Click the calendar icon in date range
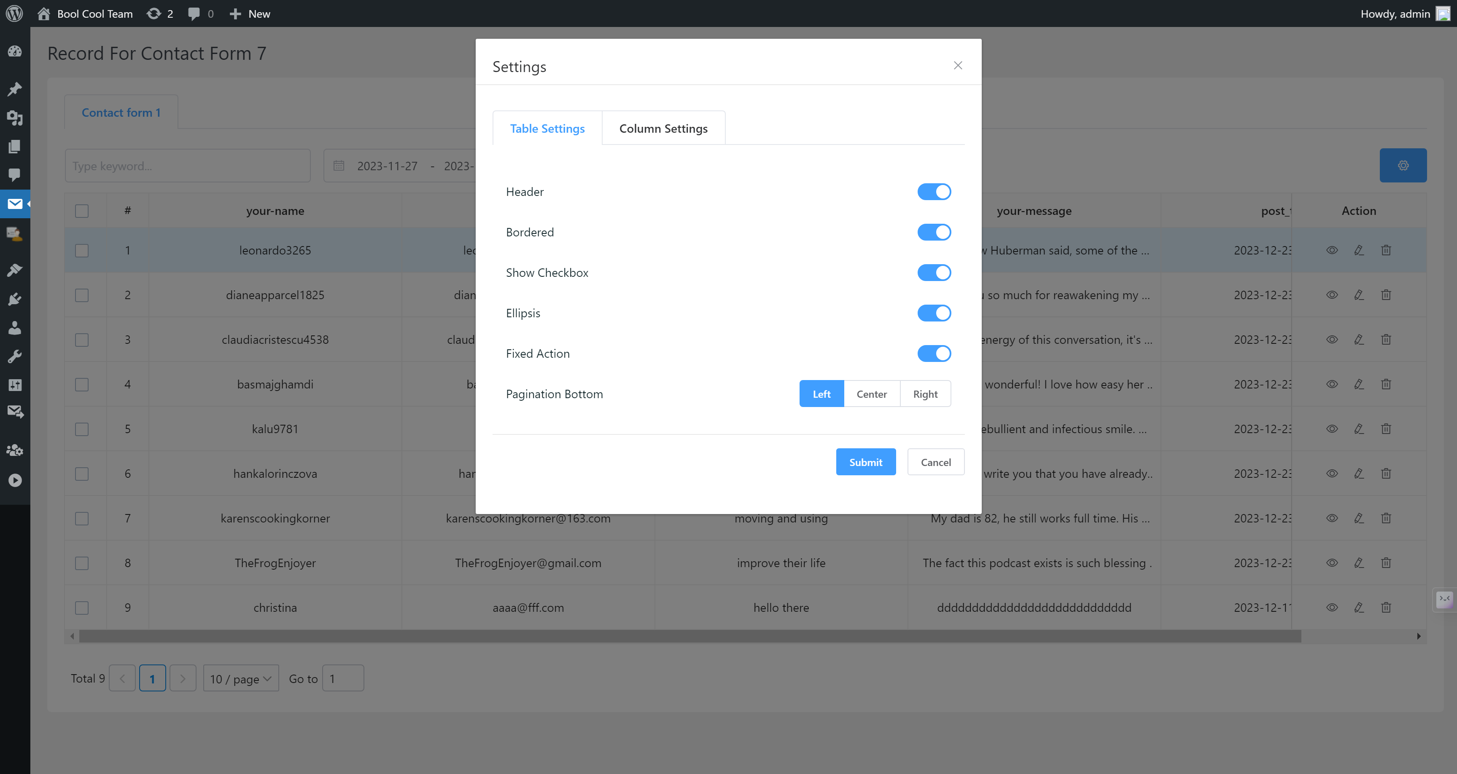 (339, 166)
